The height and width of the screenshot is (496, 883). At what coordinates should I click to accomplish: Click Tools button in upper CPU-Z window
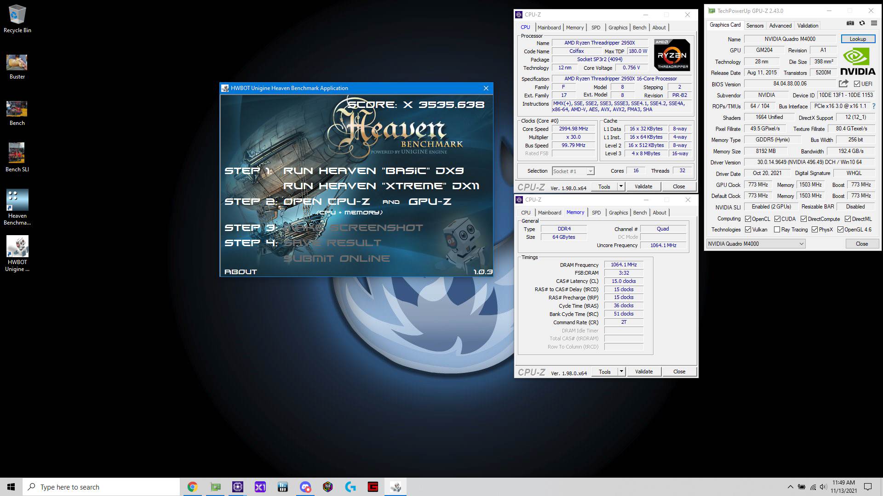click(604, 186)
